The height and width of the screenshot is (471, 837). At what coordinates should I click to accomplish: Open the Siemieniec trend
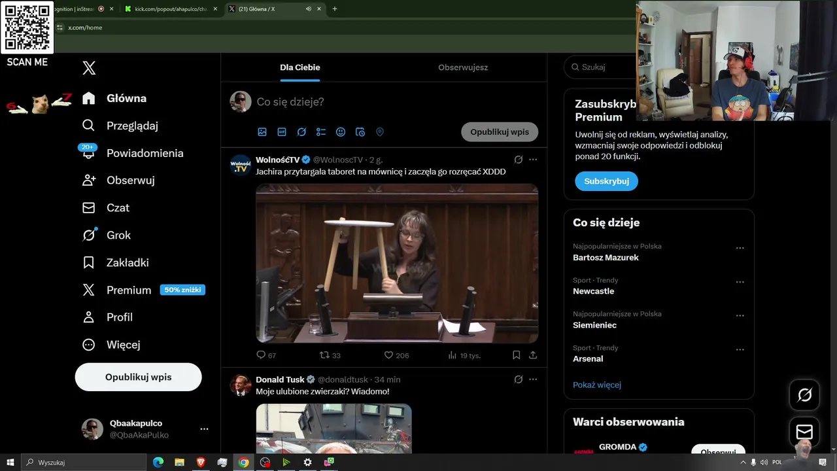[x=594, y=325]
